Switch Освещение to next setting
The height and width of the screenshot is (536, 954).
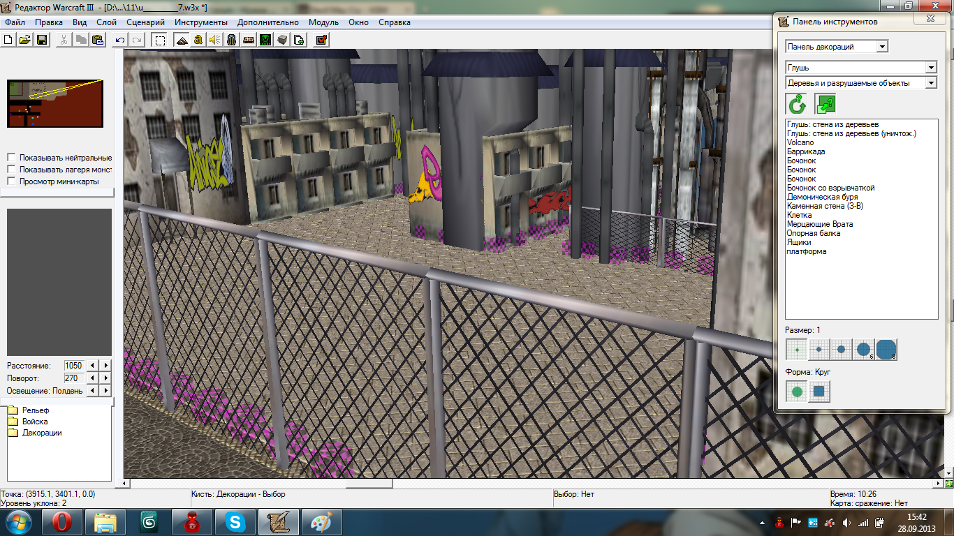point(105,390)
